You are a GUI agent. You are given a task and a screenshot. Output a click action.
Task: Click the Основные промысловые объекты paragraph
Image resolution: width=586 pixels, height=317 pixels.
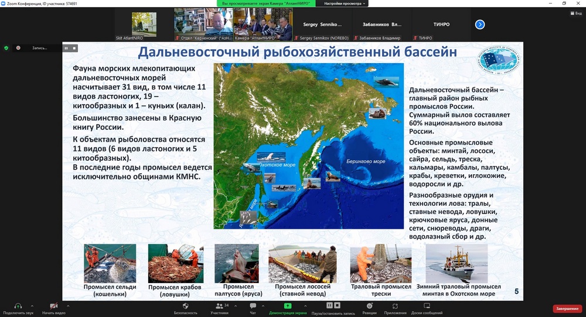coord(459,163)
